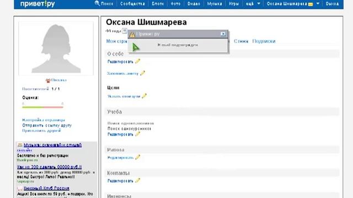
Task: Open Сообщества in the top navigation
Action: click(x=132, y=4)
